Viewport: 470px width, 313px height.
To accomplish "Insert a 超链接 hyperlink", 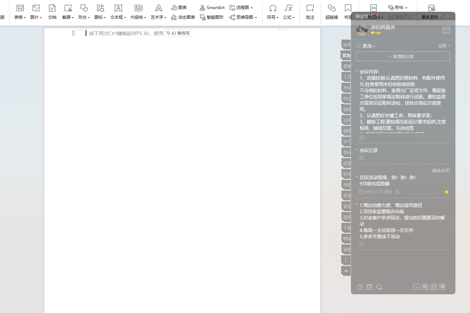I will pyautogui.click(x=332, y=12).
